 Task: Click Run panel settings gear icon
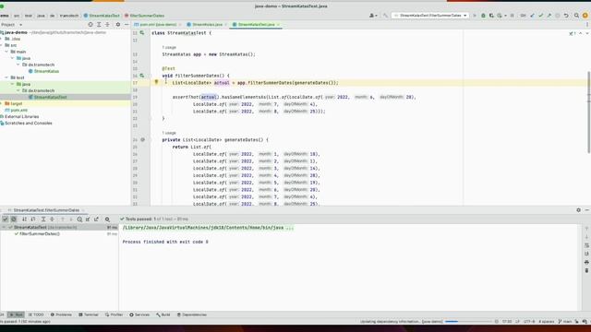tap(579, 210)
